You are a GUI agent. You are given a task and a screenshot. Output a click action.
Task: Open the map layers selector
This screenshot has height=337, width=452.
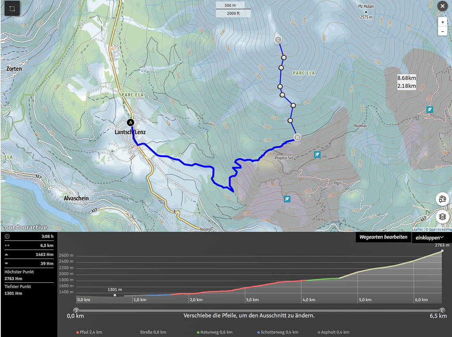pos(442,217)
